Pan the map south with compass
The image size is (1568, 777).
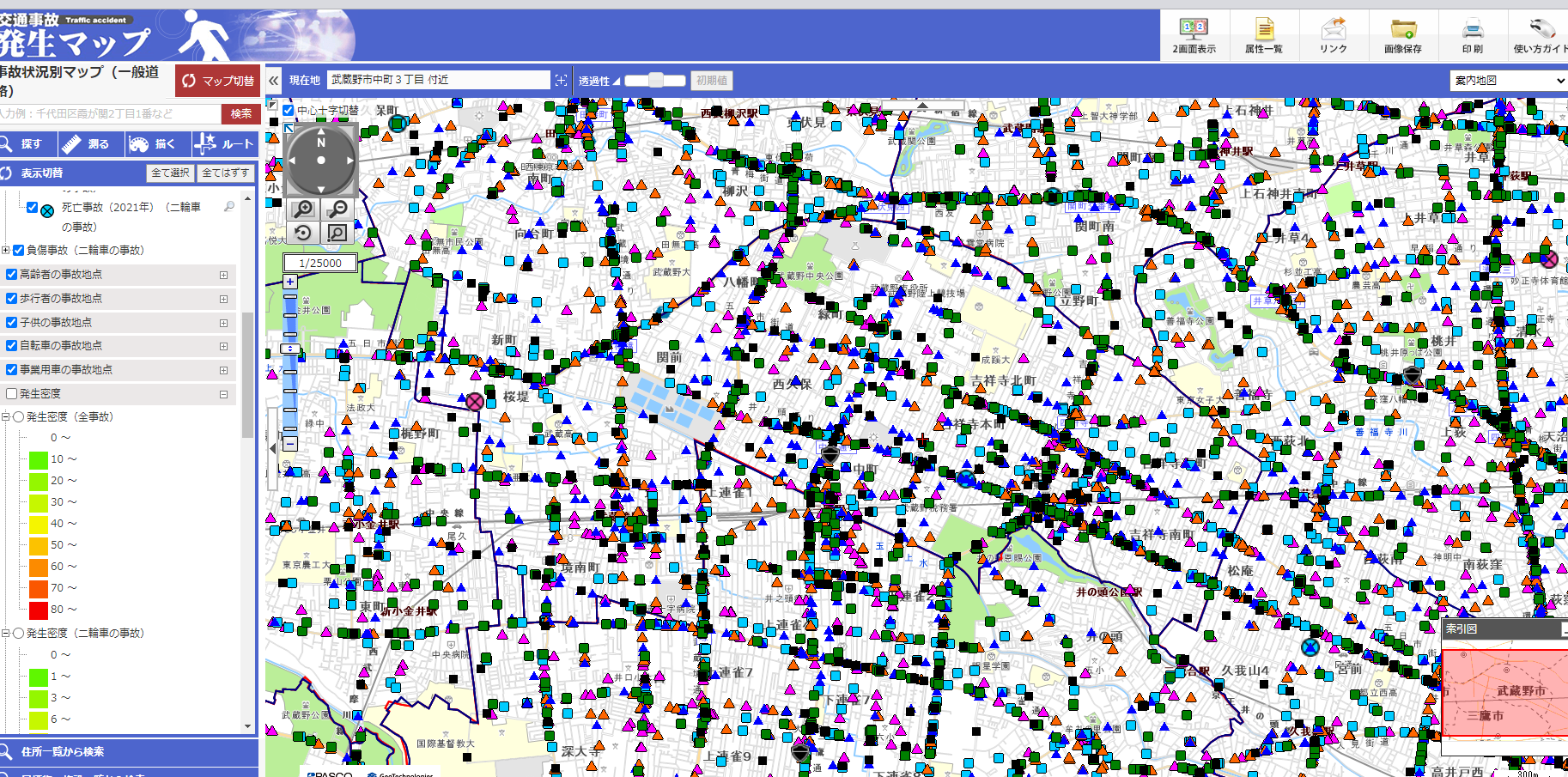pos(321,188)
